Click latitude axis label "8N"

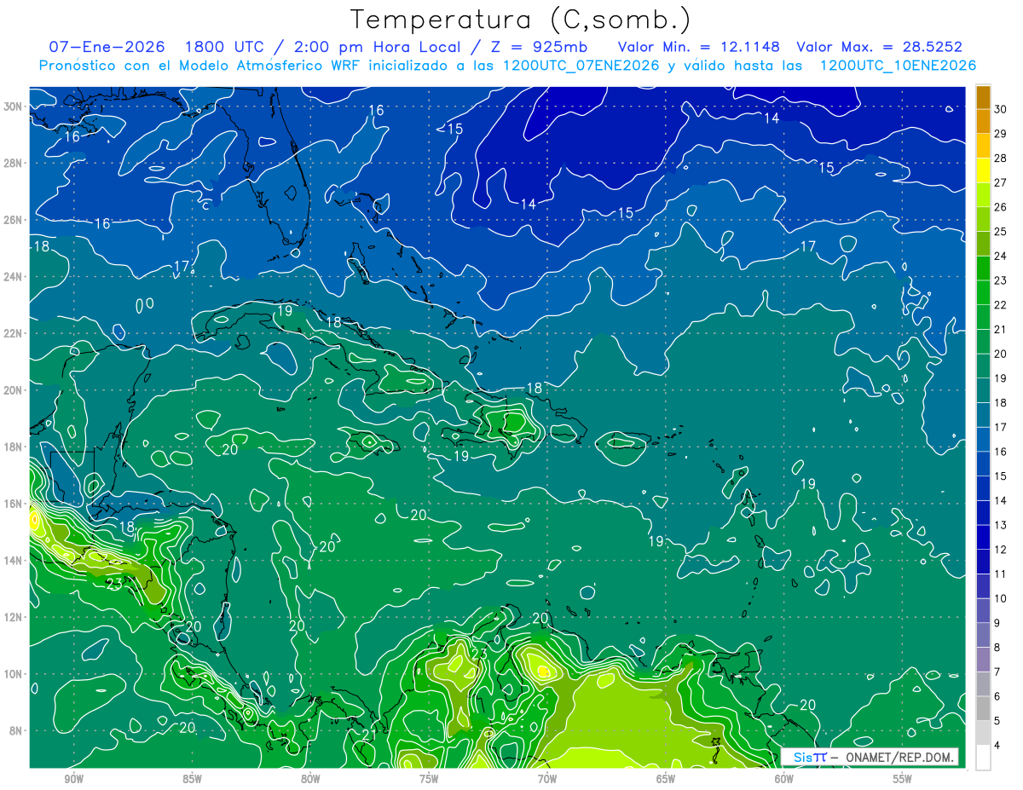16,730
